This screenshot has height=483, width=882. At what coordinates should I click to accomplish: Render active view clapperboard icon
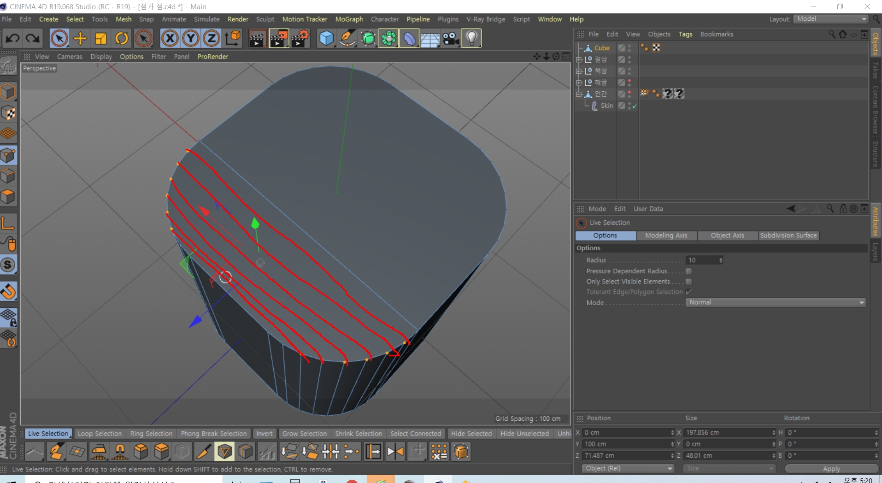[x=258, y=38]
